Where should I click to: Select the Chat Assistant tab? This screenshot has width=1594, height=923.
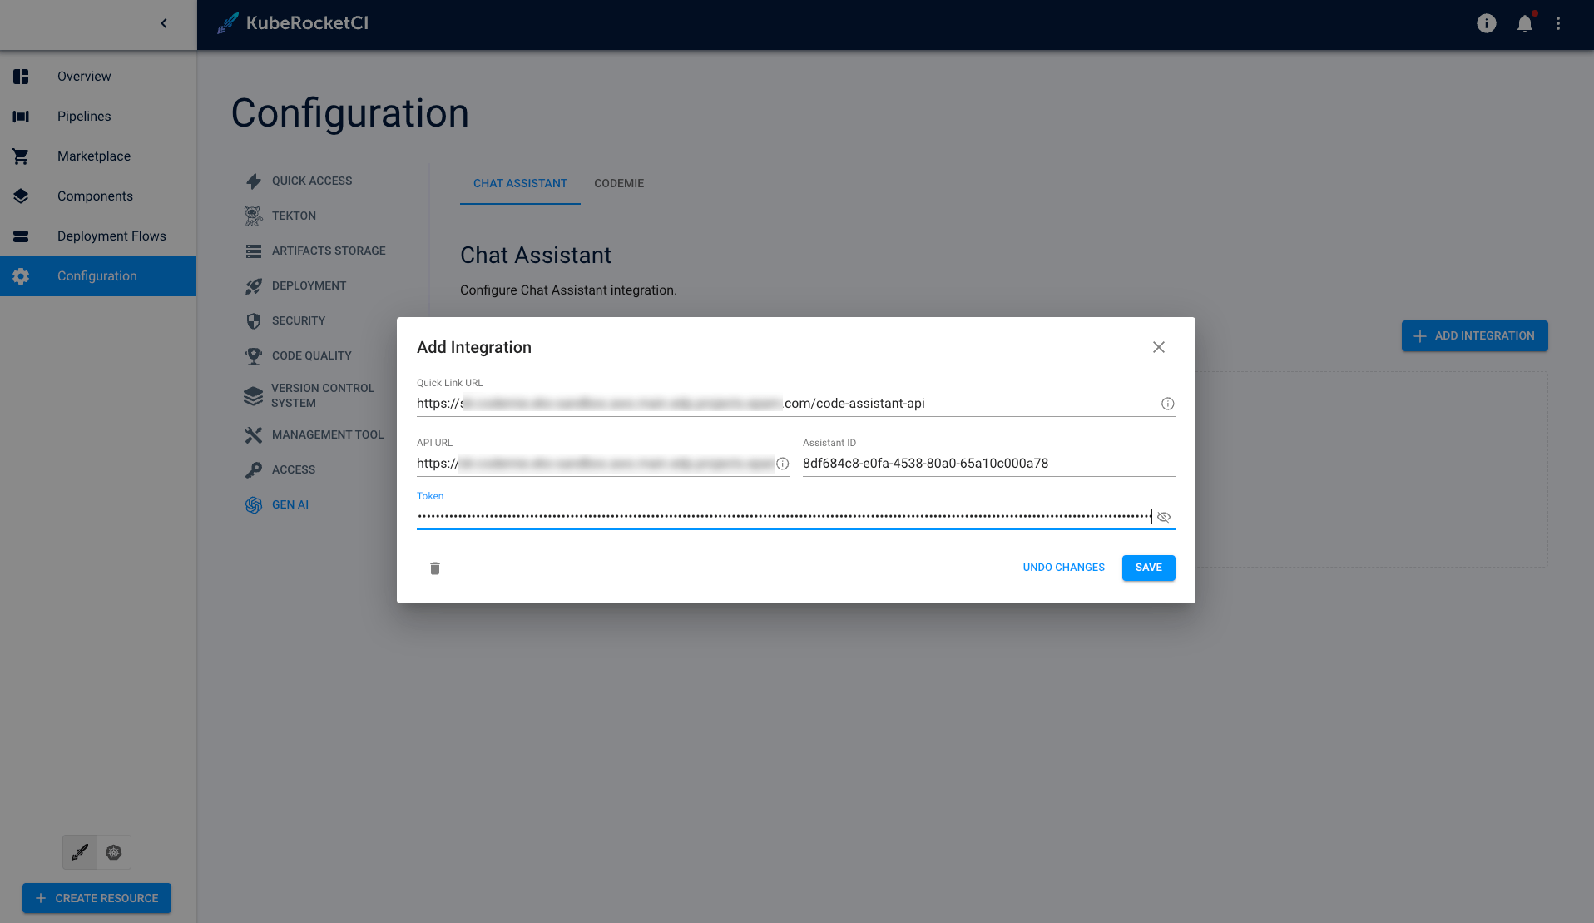(520, 184)
